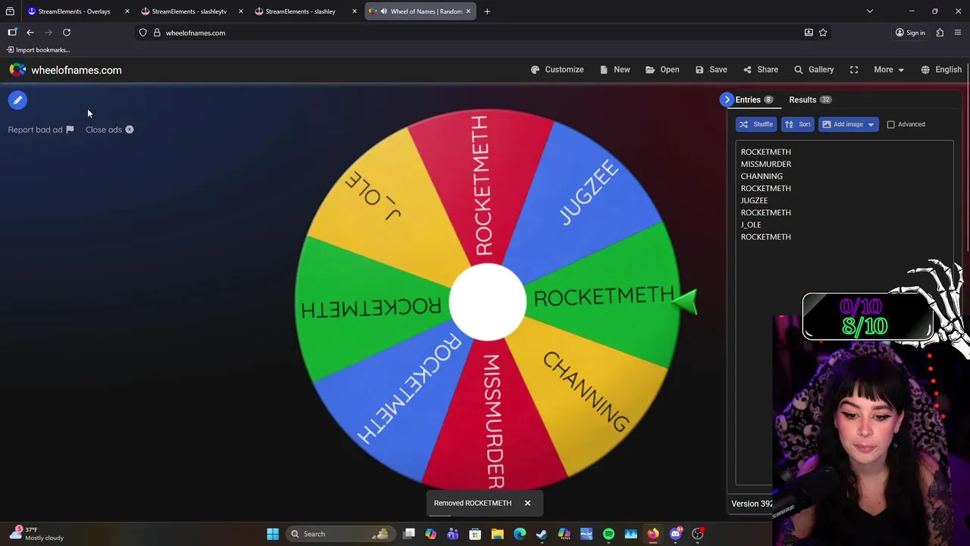Screen dimensions: 970x546
Task: Open a saved wheel with Open
Action: pyautogui.click(x=662, y=70)
